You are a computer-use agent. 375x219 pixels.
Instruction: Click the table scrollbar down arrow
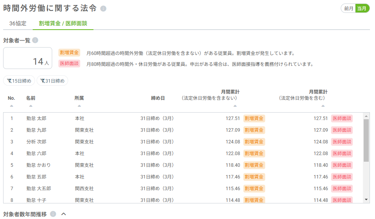point(366,199)
